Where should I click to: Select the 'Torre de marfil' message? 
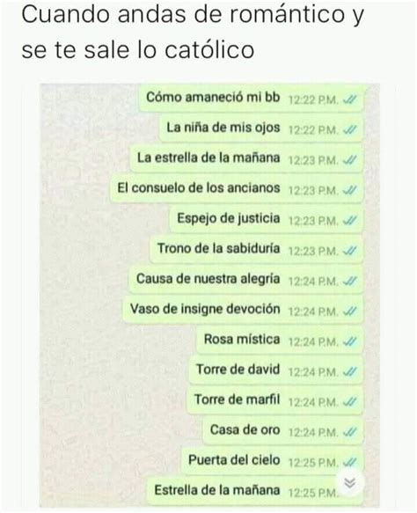(274, 400)
